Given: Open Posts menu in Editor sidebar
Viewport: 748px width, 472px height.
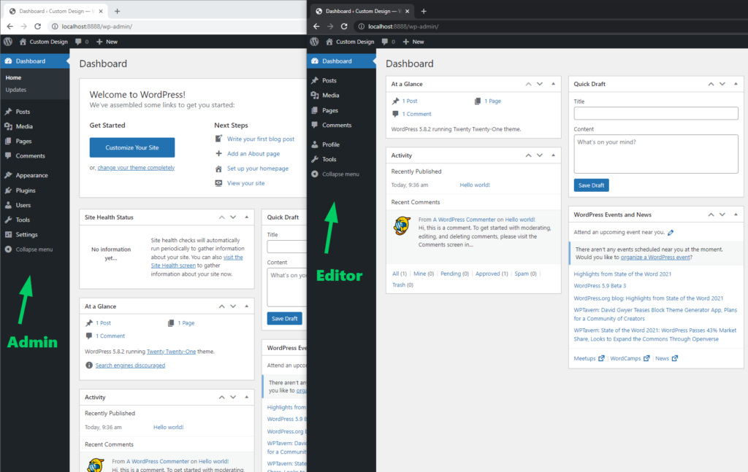Looking at the screenshot, I should point(329,80).
